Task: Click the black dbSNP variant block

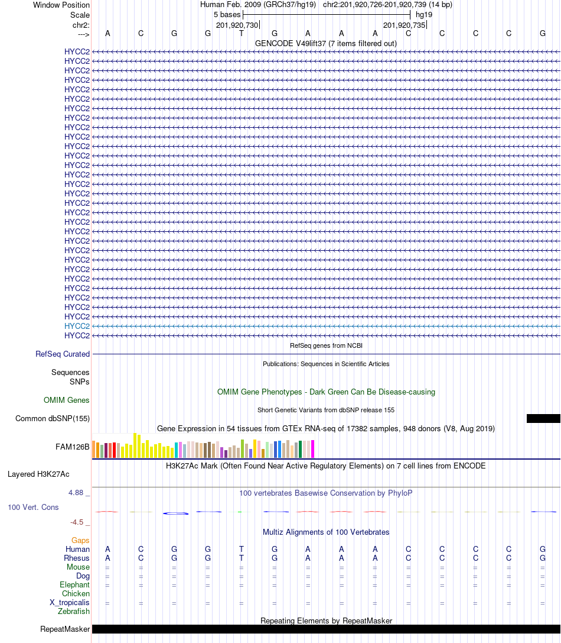Action: [543, 419]
